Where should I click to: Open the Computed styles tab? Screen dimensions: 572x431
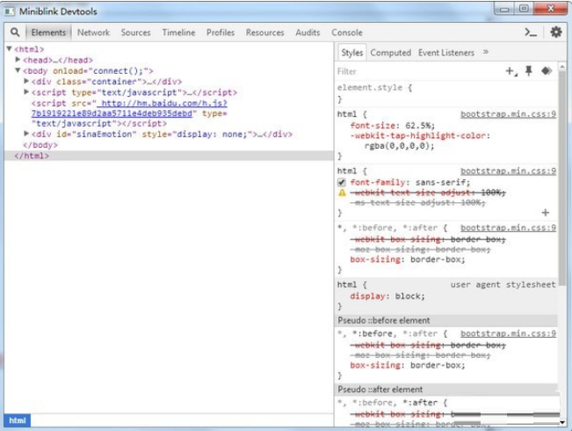pos(390,53)
